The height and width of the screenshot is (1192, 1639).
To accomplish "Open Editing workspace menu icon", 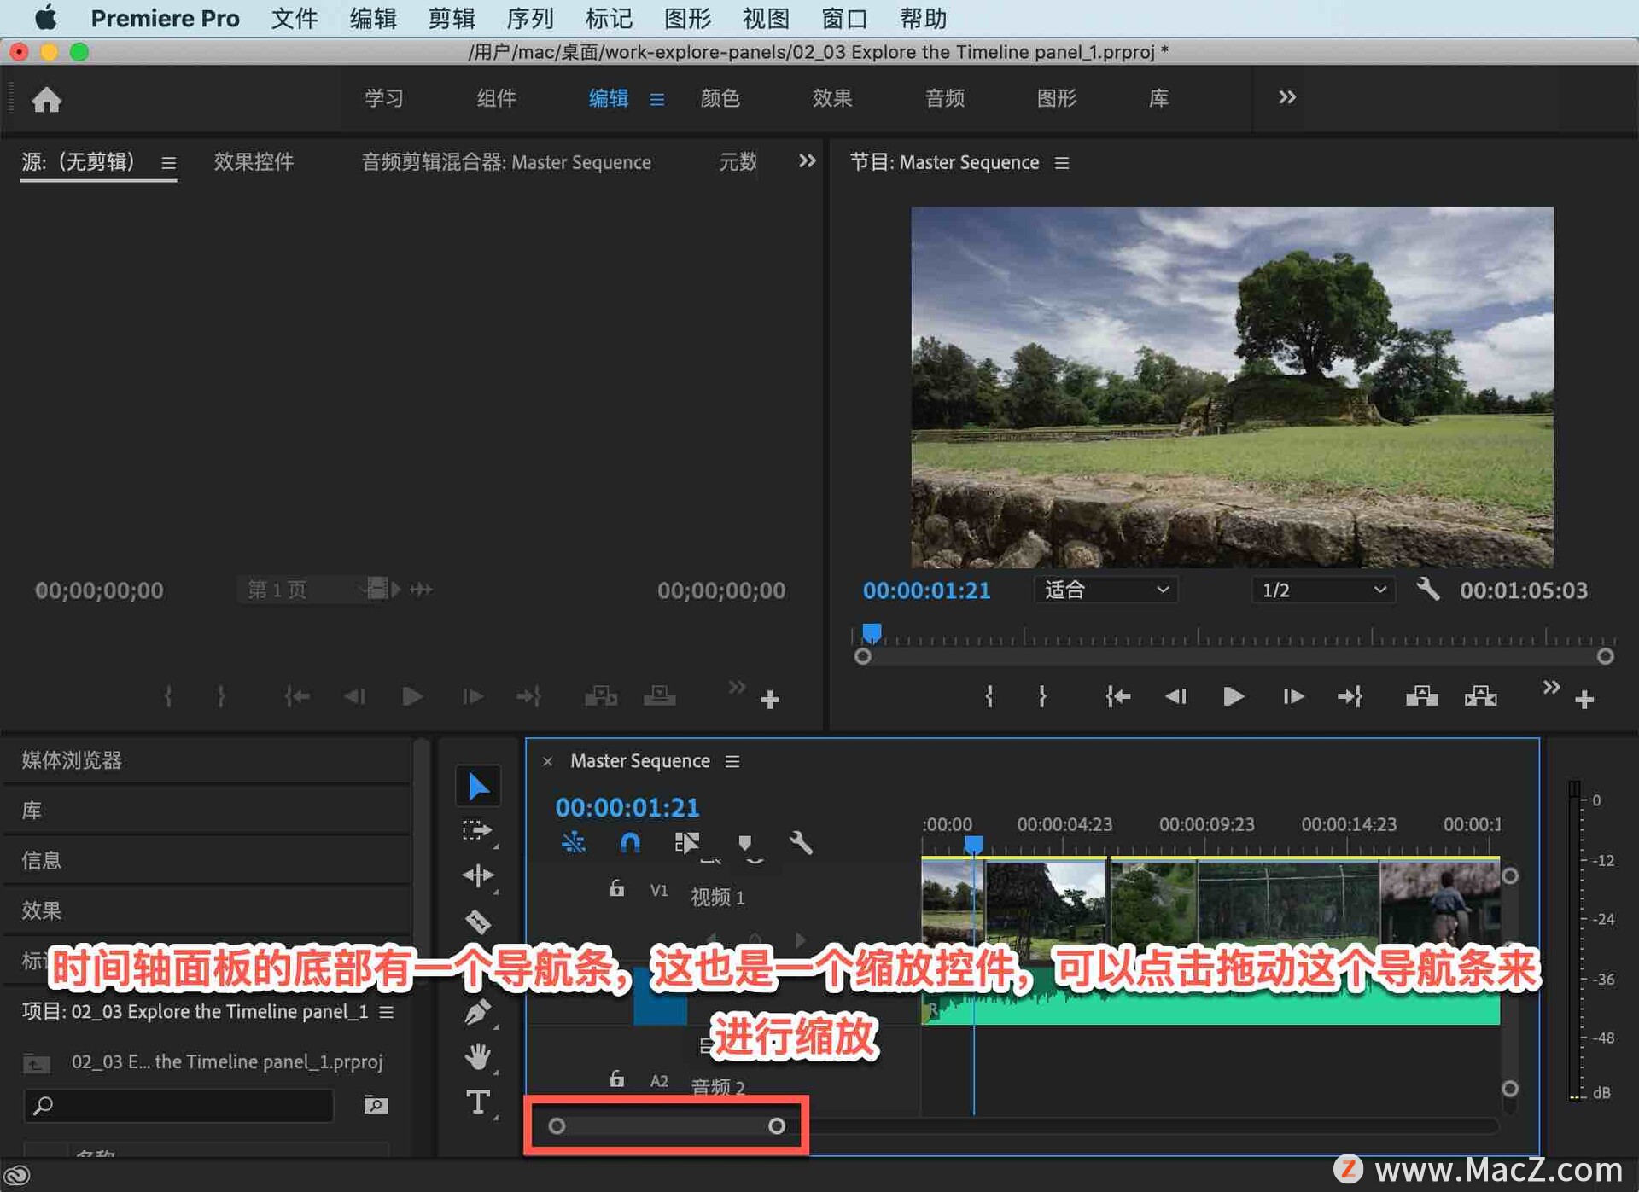I will (x=656, y=99).
